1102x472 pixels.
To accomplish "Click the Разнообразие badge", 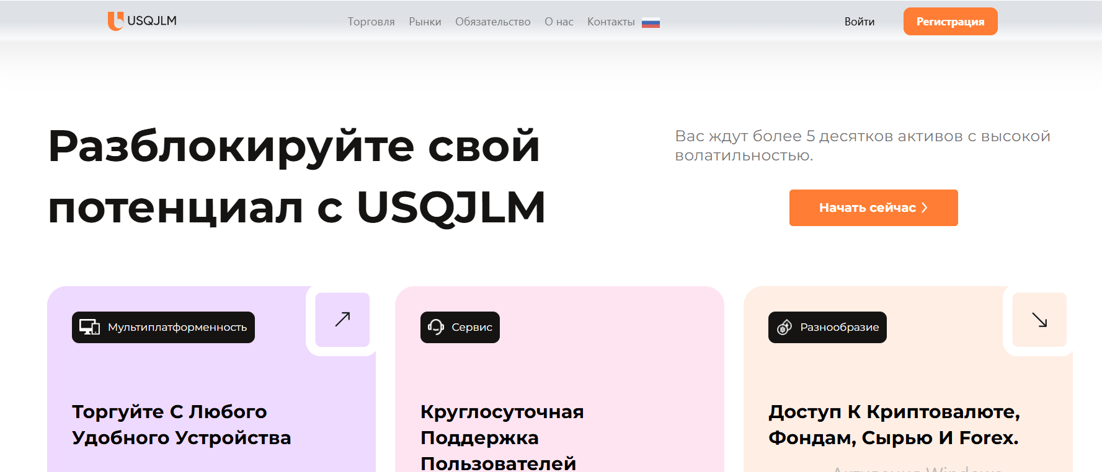I will [x=827, y=327].
